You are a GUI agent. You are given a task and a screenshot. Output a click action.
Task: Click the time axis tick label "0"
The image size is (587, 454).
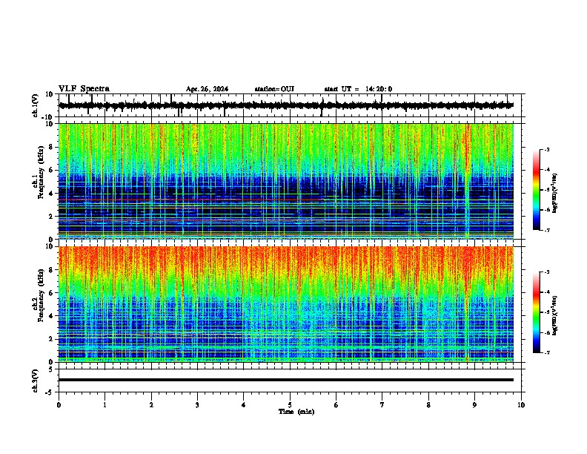tap(59, 405)
